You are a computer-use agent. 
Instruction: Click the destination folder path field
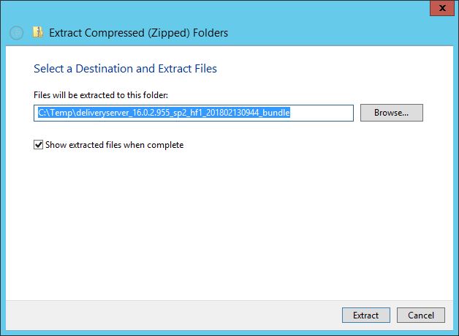194,113
